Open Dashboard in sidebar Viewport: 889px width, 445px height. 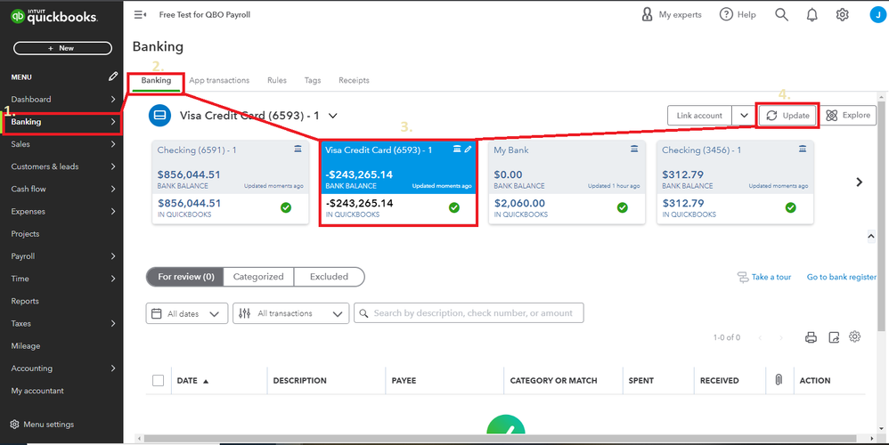61,99
